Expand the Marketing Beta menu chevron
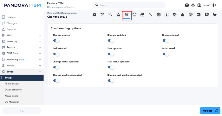The image size is (222, 116). pyautogui.click(x=40, y=59)
